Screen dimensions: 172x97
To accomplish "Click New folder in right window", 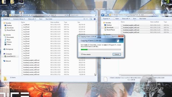I will click(x=143, y=19).
